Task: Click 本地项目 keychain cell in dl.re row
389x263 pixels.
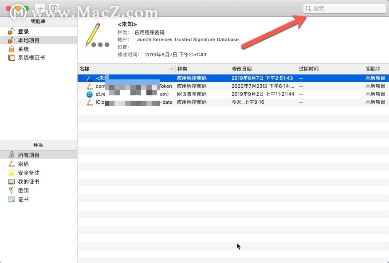Action: point(375,94)
